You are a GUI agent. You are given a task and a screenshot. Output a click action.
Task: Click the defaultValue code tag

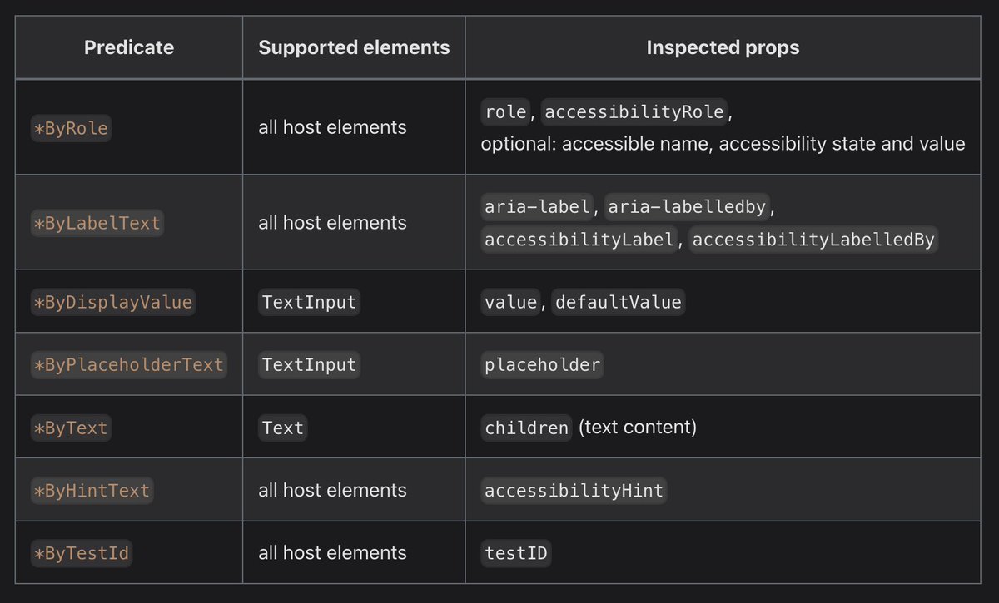(x=618, y=302)
